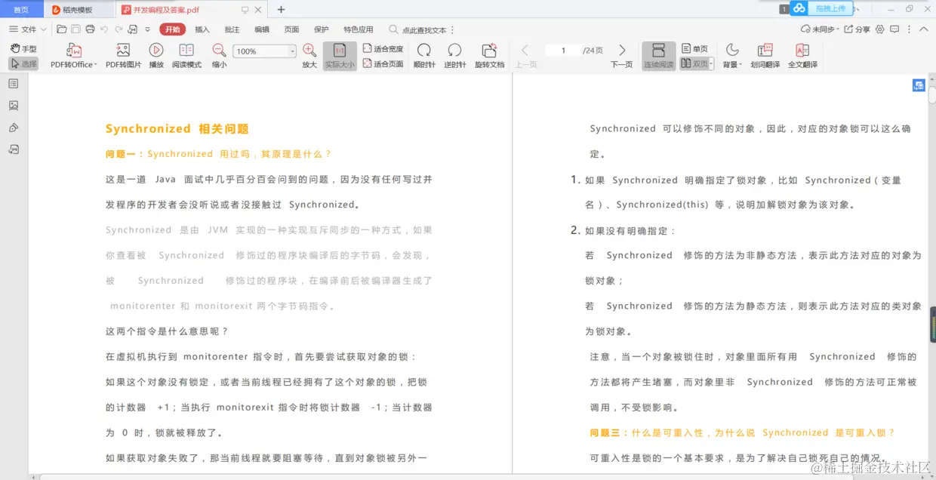Screen dimensions: 936x480
Task: Close the 并发编程及答案.pdf tab
Action: point(259,10)
